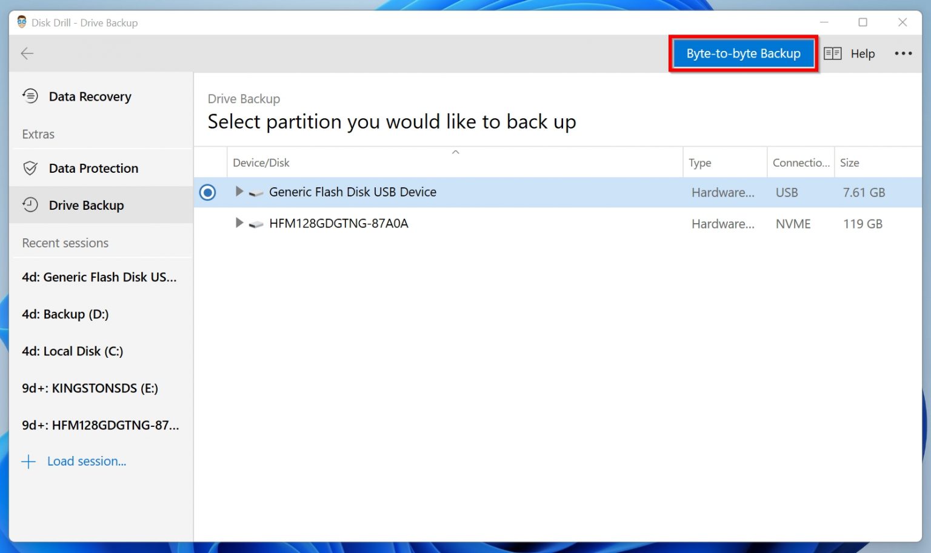Click the drive icon next to HFM128GDGTNG-87A0A

pyautogui.click(x=255, y=223)
